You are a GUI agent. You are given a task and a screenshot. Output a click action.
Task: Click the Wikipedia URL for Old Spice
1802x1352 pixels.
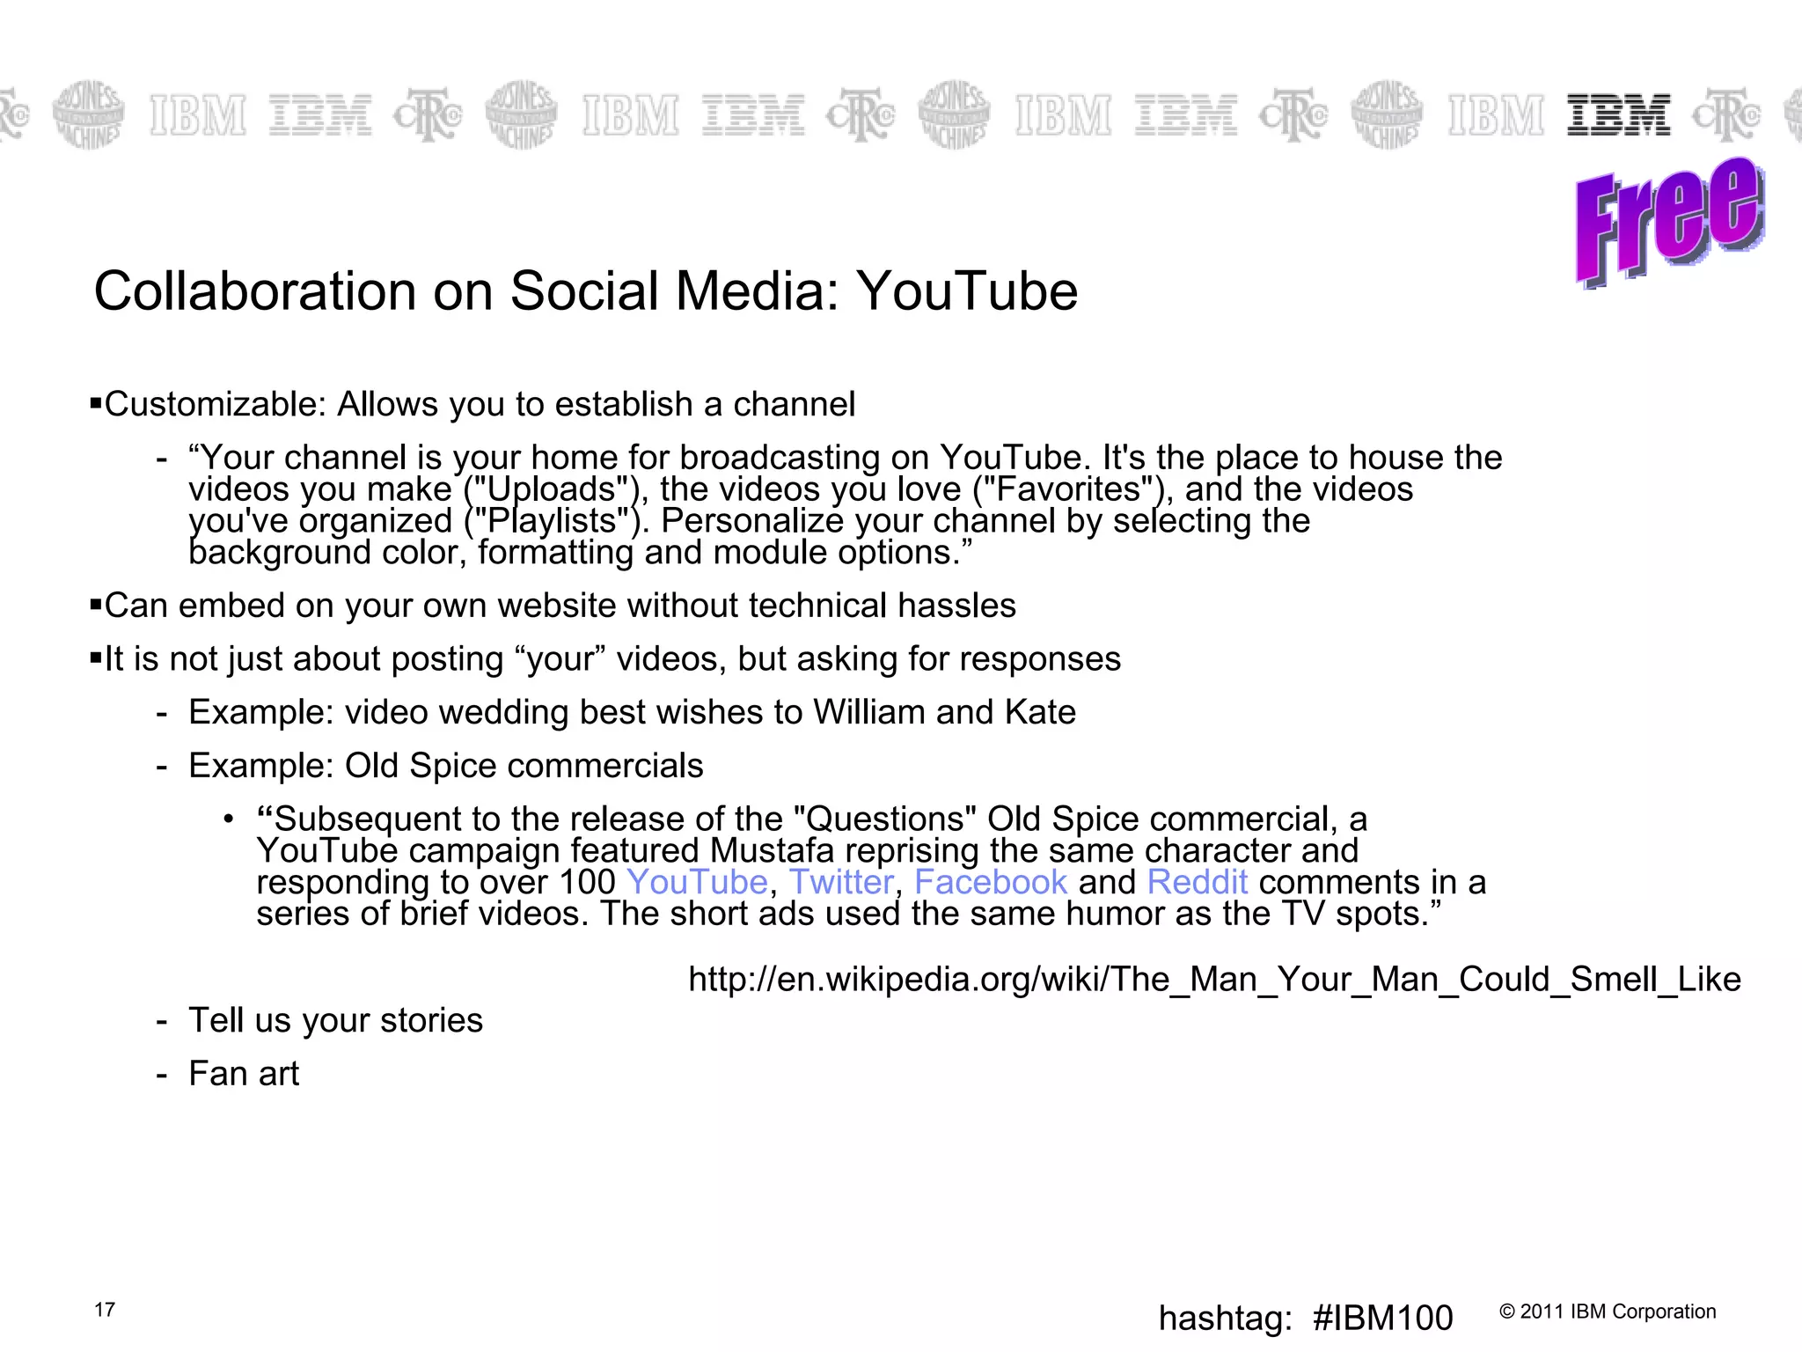tap(1214, 980)
